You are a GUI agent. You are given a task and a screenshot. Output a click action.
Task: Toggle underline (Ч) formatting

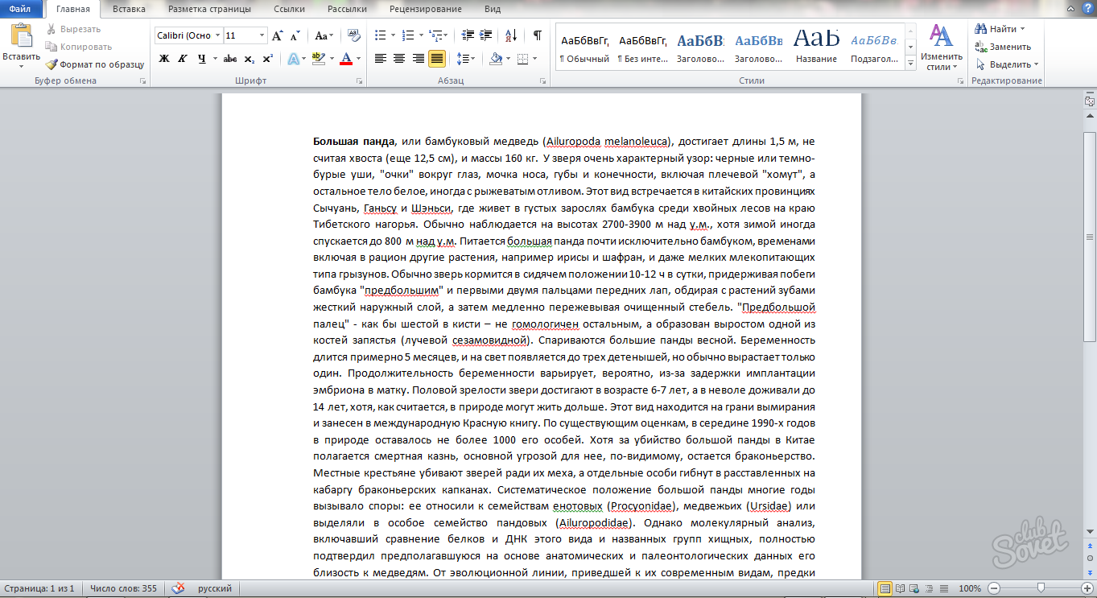coord(201,58)
